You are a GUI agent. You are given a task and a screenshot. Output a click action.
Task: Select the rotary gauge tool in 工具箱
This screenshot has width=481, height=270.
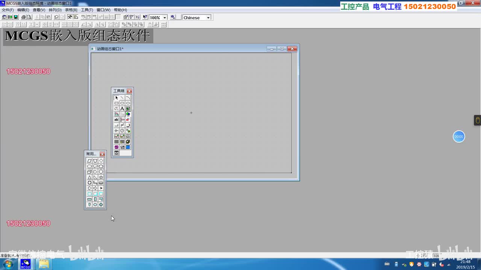point(122,131)
